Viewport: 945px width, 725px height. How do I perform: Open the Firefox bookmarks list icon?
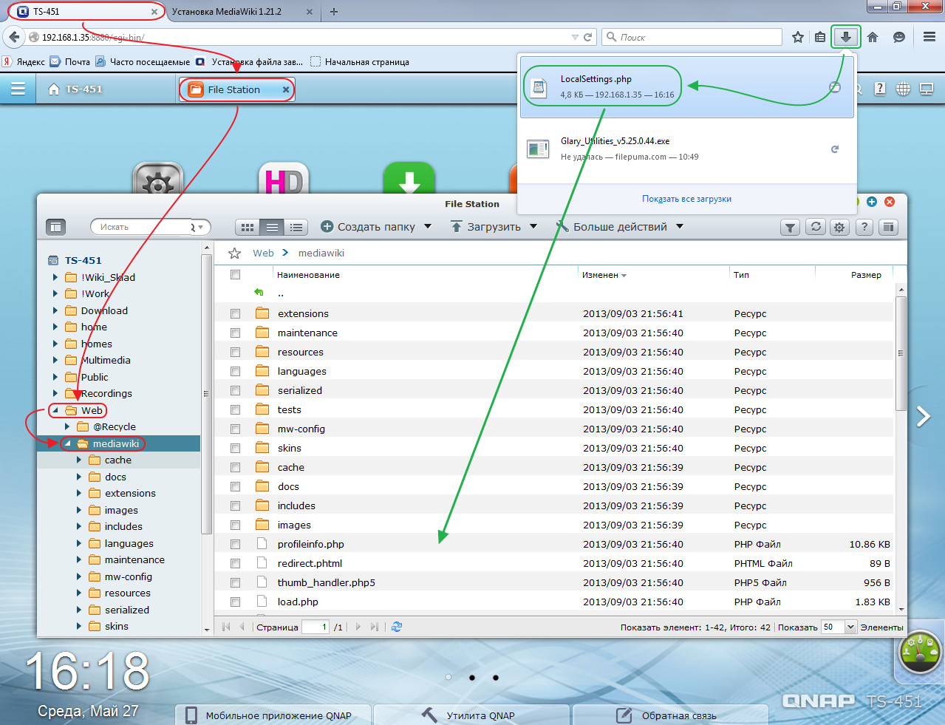coord(820,37)
